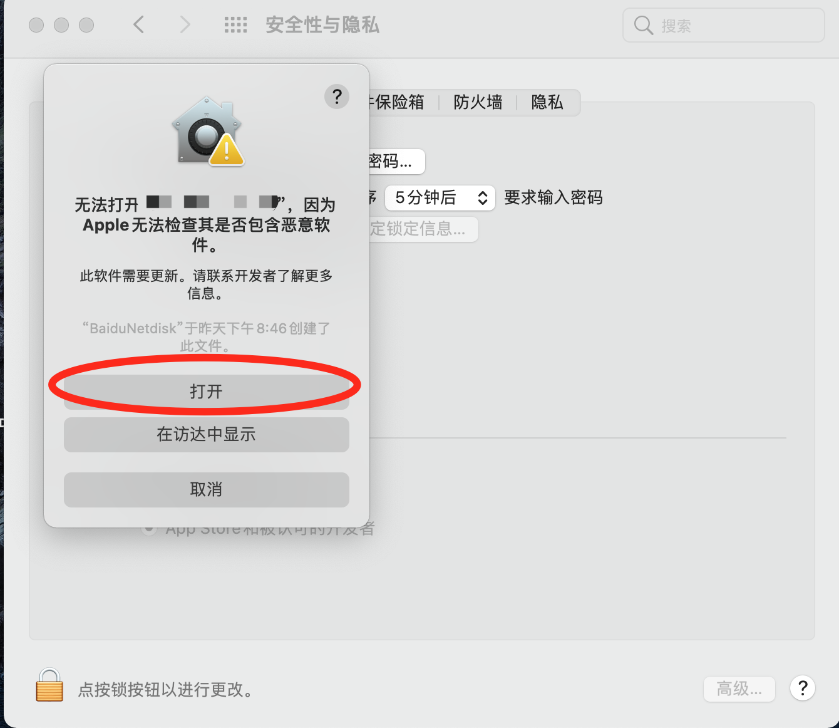Click the Gatekeeper warning icon in dialog
Viewport: 839px width, 728px height.
[207, 132]
